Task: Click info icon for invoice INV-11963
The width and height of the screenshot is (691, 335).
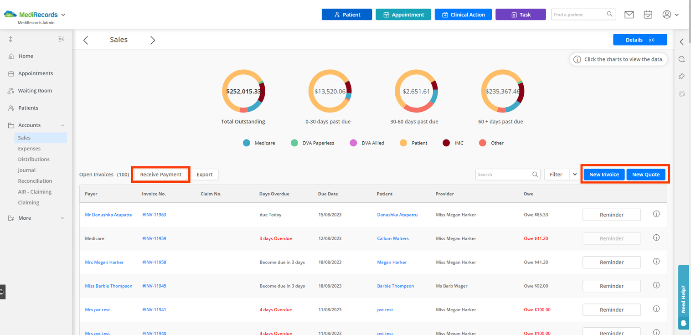Action: 656,214
